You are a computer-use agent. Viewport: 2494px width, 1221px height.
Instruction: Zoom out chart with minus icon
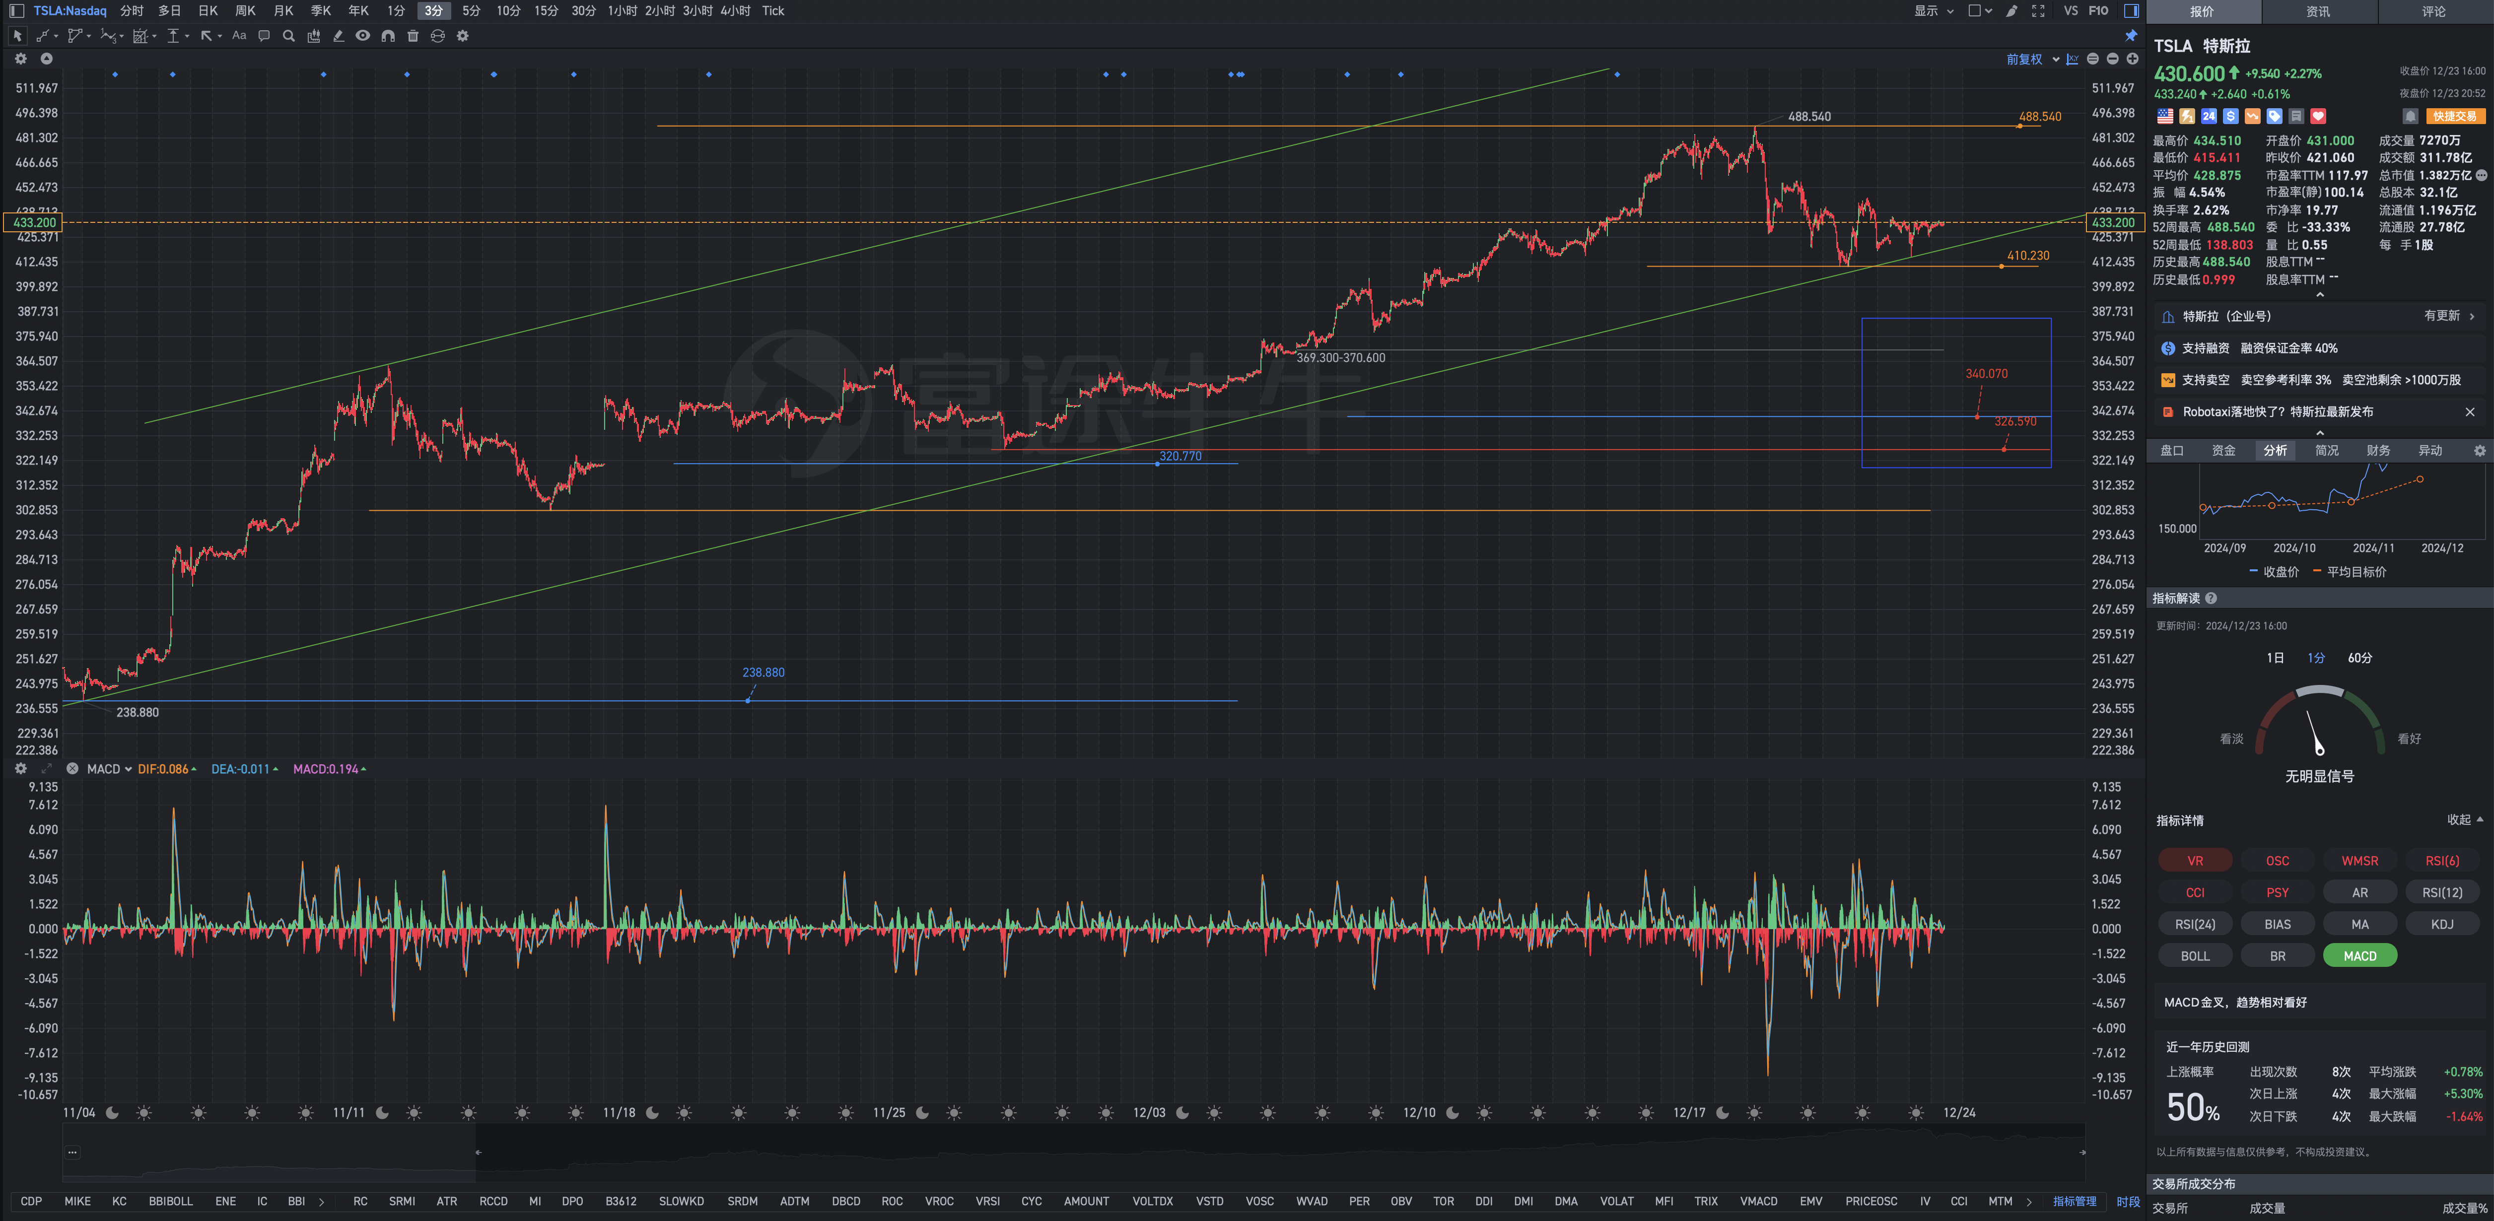click(x=2113, y=59)
